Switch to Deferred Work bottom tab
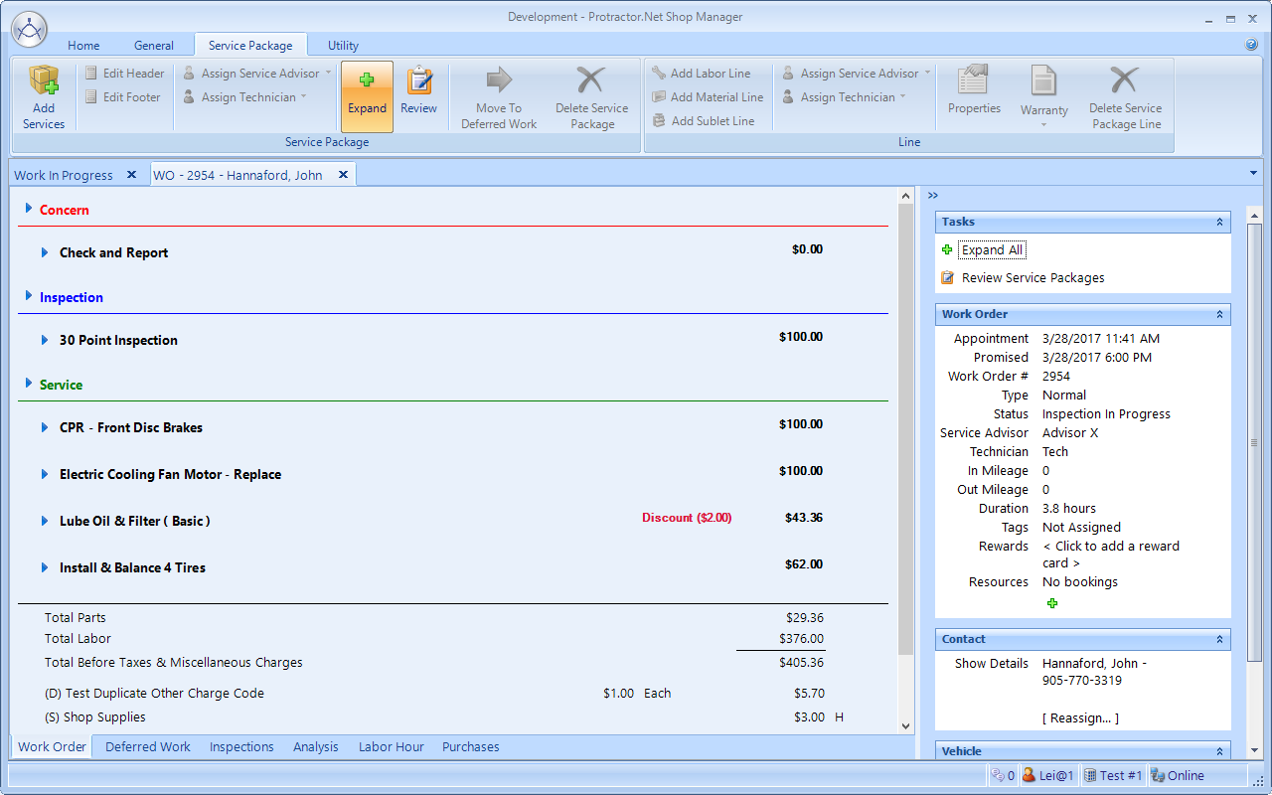The height and width of the screenshot is (795, 1272). pyautogui.click(x=148, y=747)
